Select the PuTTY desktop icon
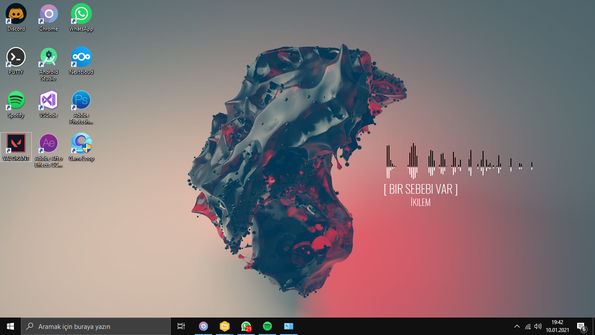 pyautogui.click(x=16, y=61)
